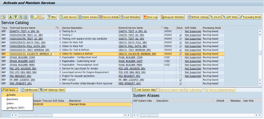Click the System Aliases horizontal scrollbar thumb

click(149, 115)
